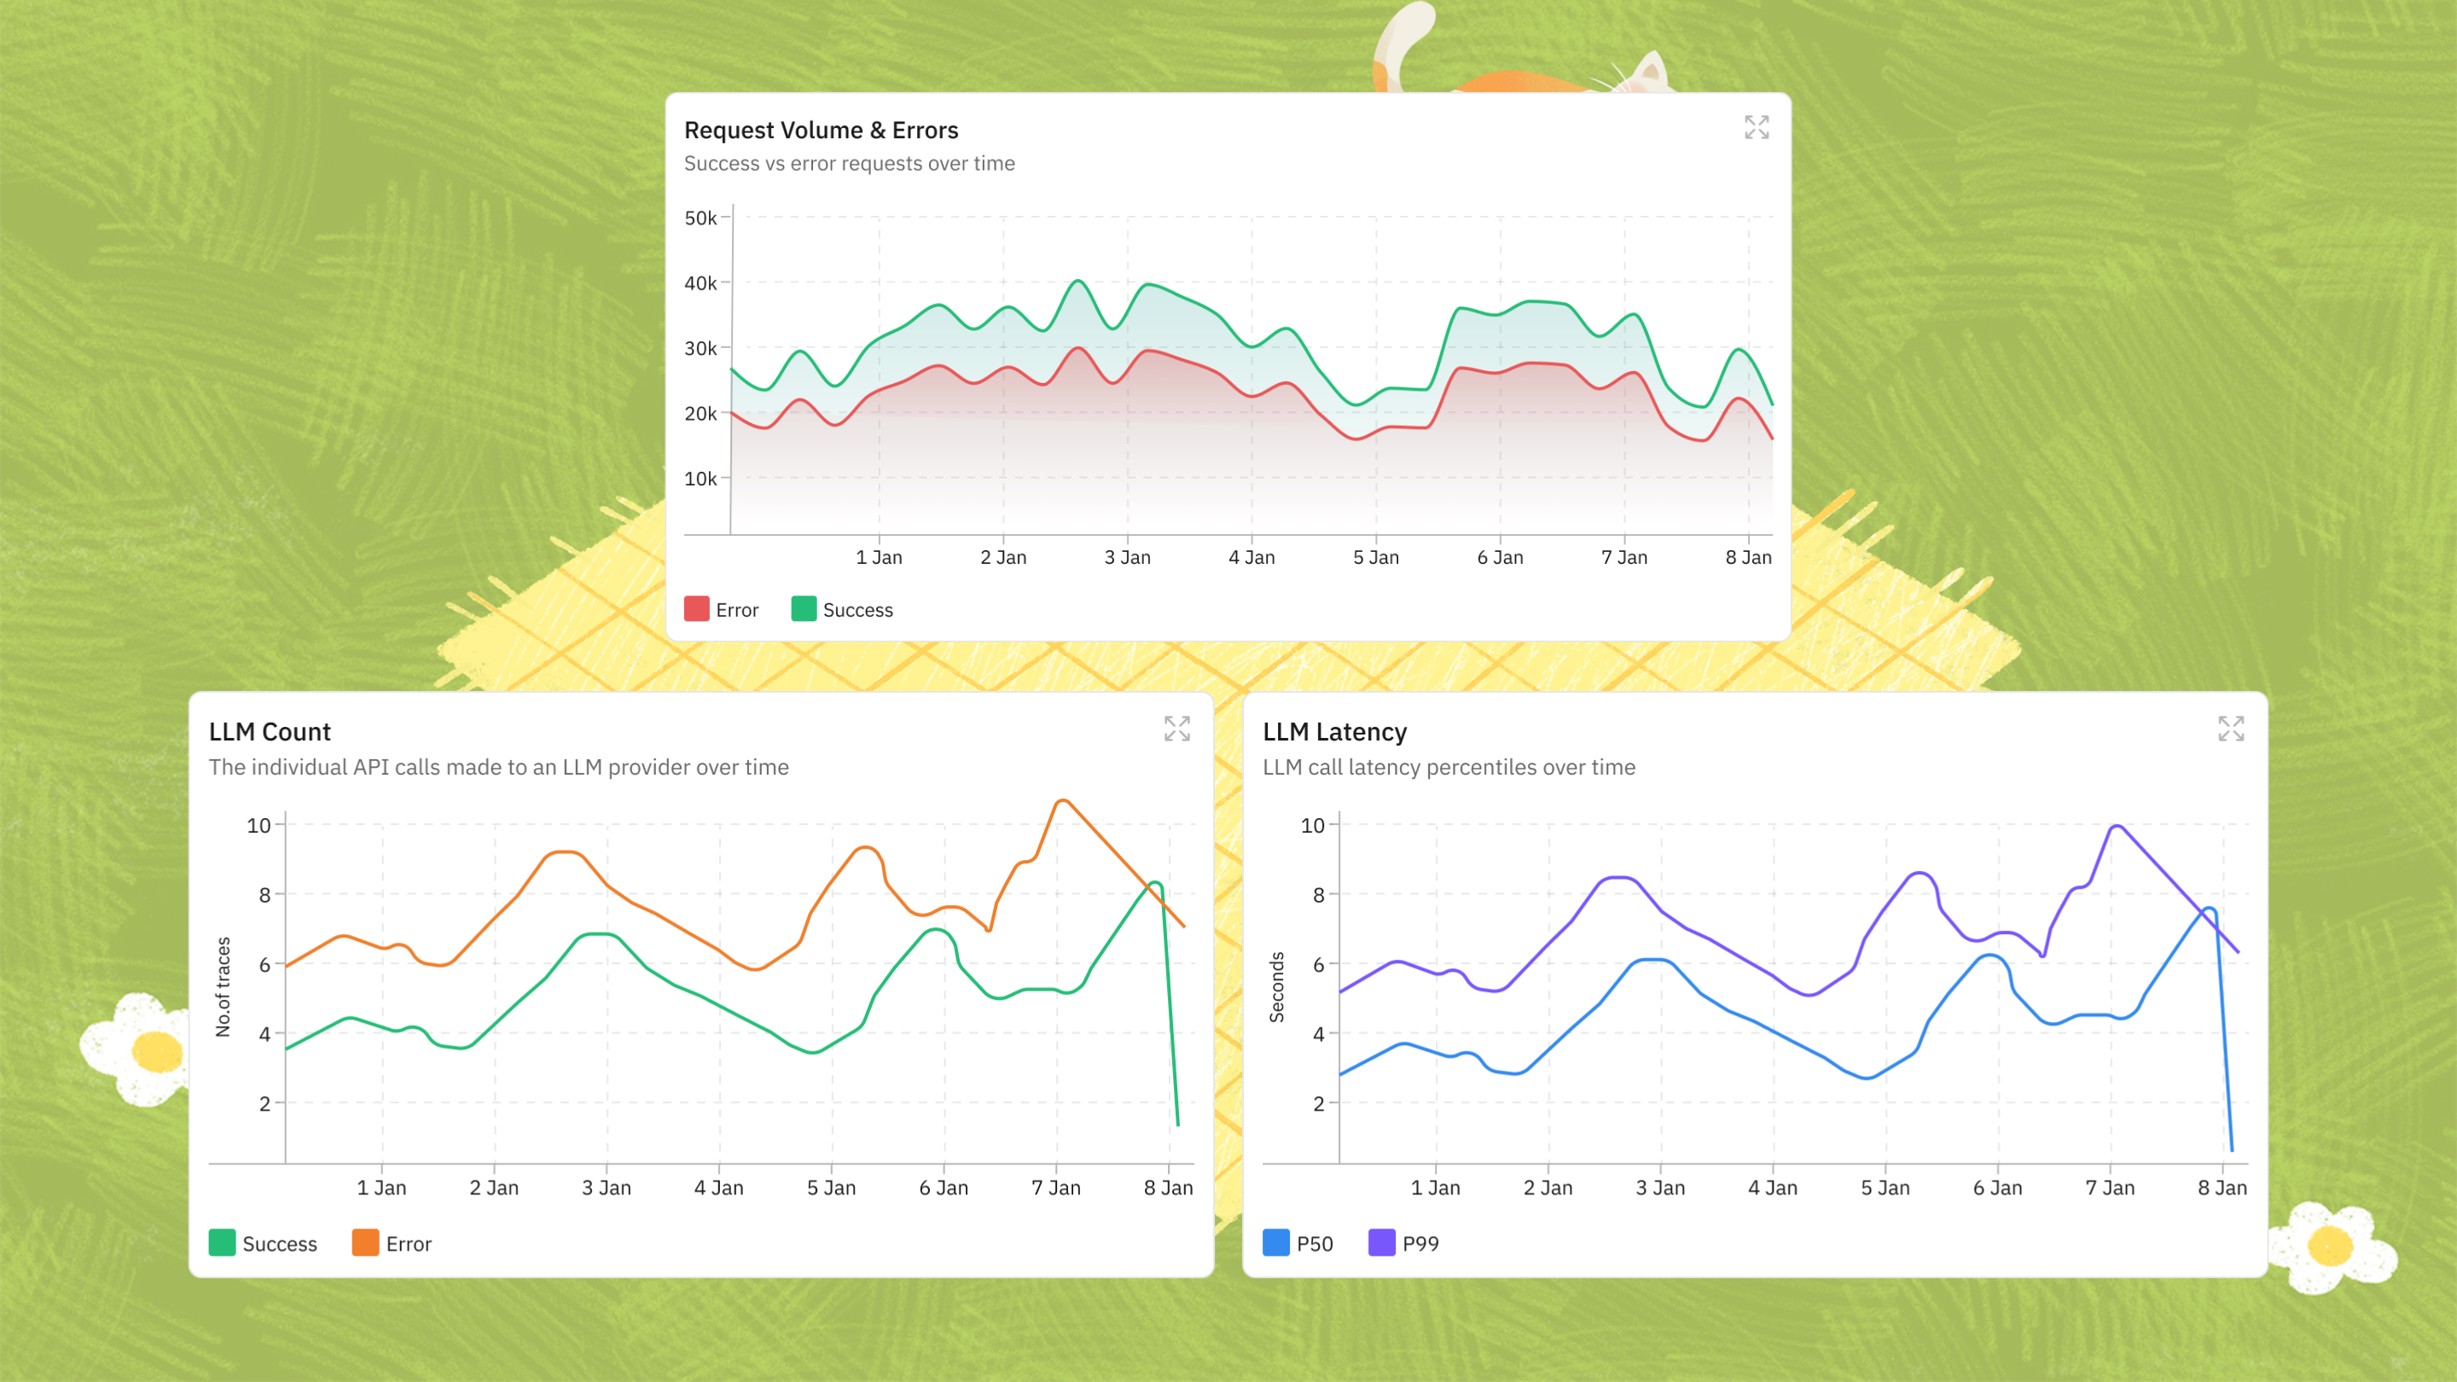Click the 8 Jan label in LLM Latency chart
Image resolution: width=2457 pixels, height=1382 pixels.
[x=2222, y=1187]
